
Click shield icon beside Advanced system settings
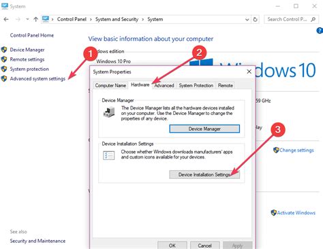(4, 79)
